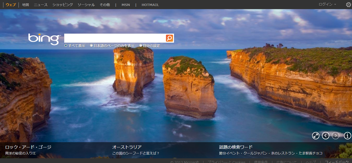Choose the 自分の設定 radio option

[x=141, y=46]
